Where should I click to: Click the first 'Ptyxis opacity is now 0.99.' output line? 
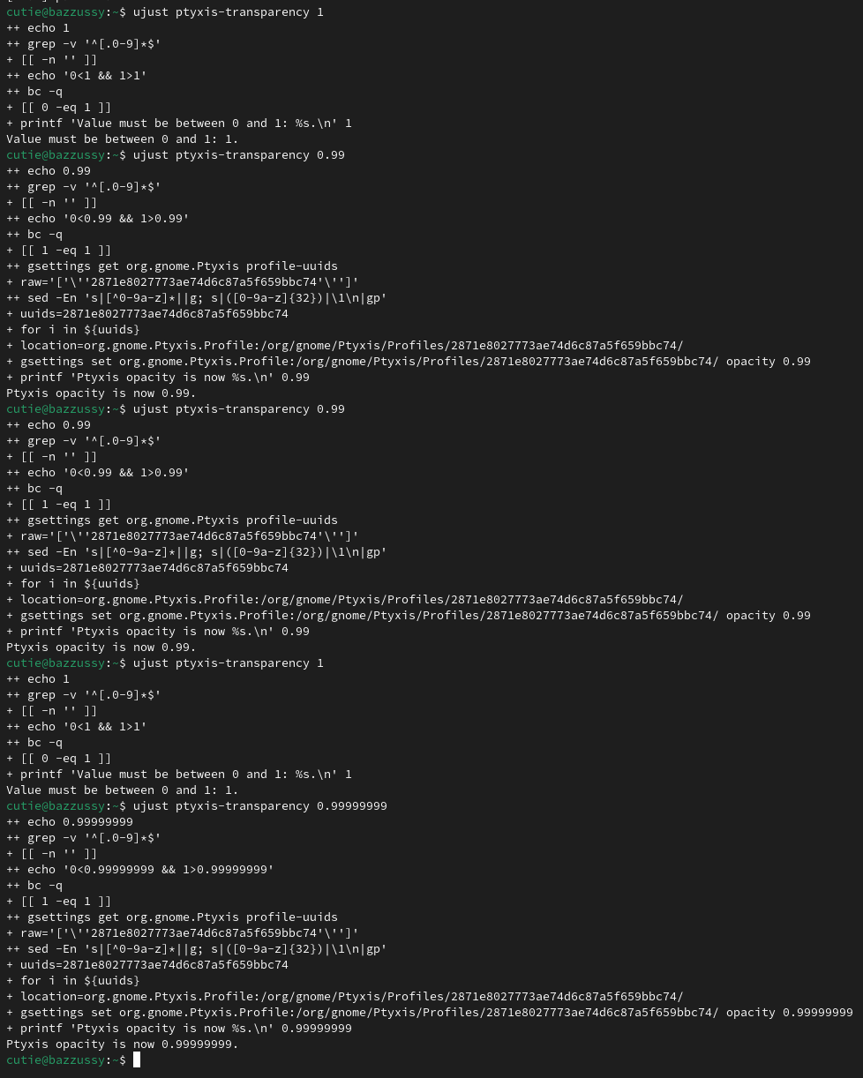(x=101, y=393)
